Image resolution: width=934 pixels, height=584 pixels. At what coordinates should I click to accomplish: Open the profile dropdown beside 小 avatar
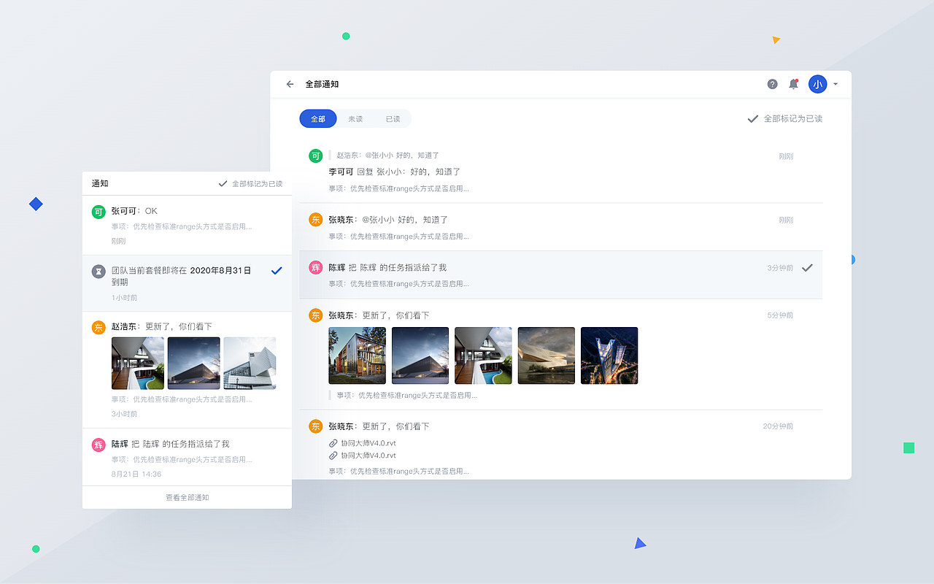click(x=835, y=84)
